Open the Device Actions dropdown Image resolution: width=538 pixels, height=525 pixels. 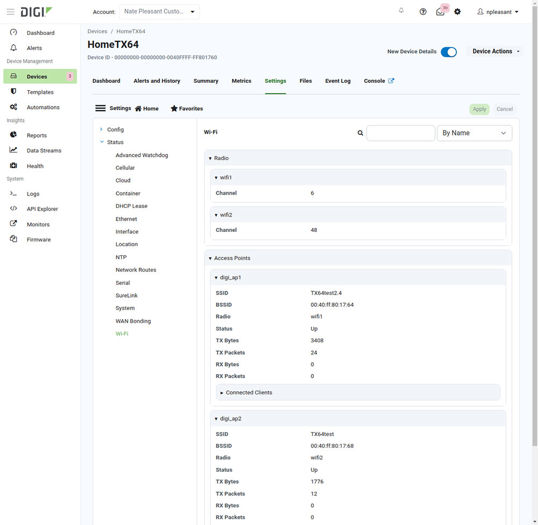click(x=494, y=51)
